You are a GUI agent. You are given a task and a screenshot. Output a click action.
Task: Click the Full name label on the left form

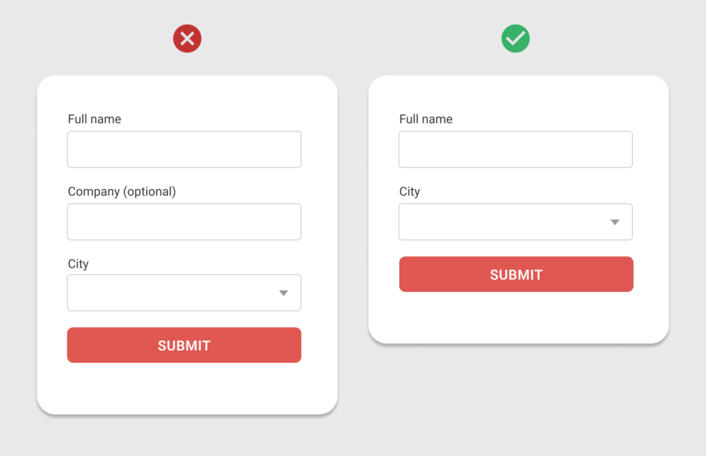click(x=94, y=119)
